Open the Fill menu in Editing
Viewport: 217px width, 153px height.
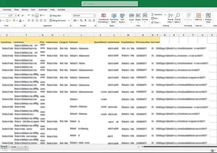(x=155, y=18)
